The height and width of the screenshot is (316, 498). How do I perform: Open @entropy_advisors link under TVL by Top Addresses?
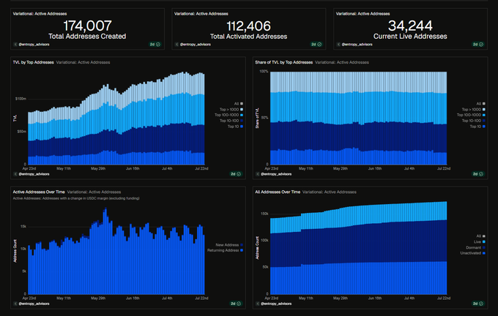pyautogui.click(x=34, y=174)
